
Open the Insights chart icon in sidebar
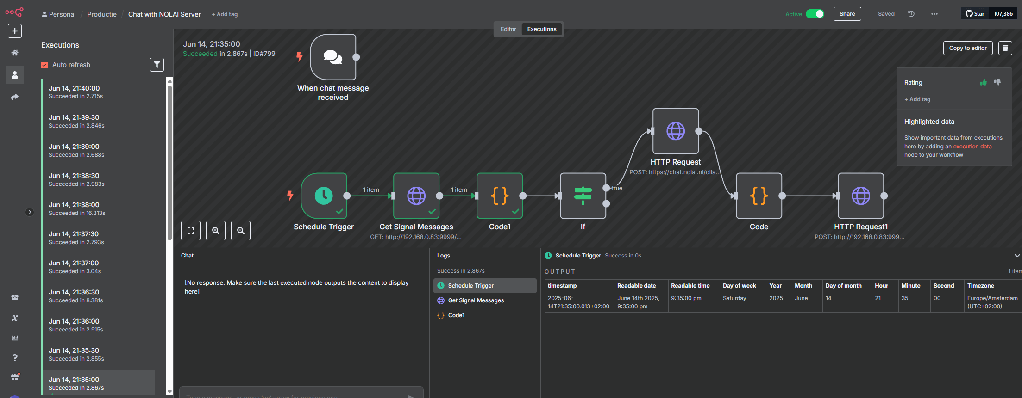(x=15, y=338)
